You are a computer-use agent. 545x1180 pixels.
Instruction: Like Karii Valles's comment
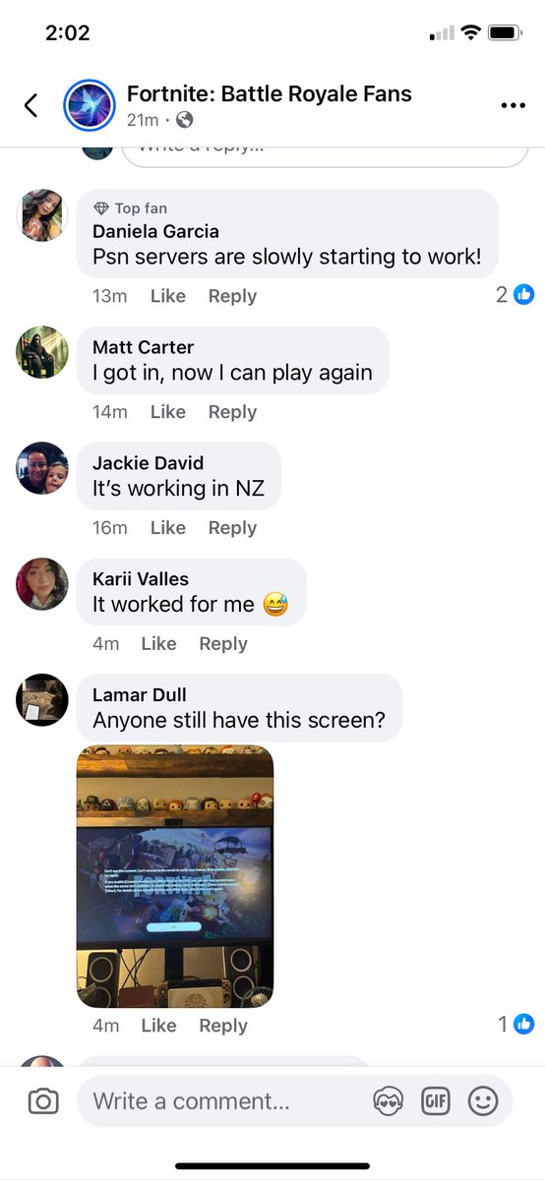(x=159, y=643)
